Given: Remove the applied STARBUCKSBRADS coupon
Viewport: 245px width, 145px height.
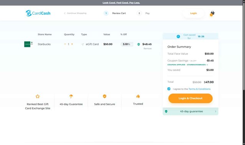Looking at the screenshot, I should click(207, 65).
